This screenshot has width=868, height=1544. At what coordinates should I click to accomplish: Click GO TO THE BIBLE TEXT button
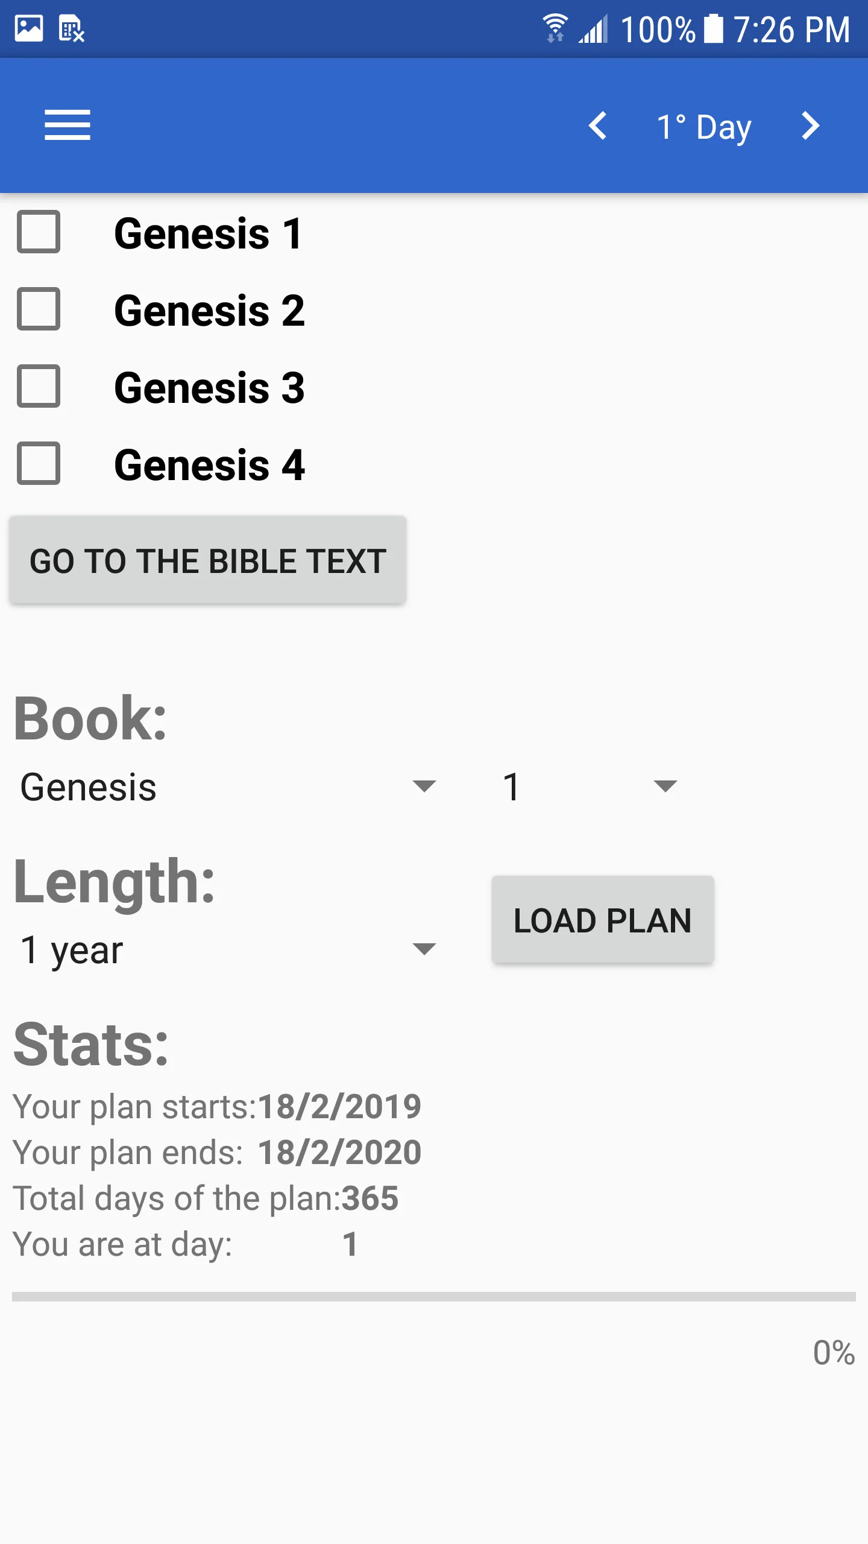[x=208, y=560]
